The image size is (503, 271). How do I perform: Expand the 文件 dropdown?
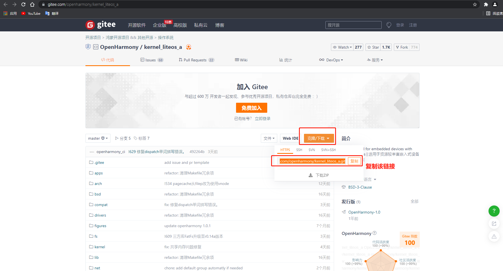[269, 138]
